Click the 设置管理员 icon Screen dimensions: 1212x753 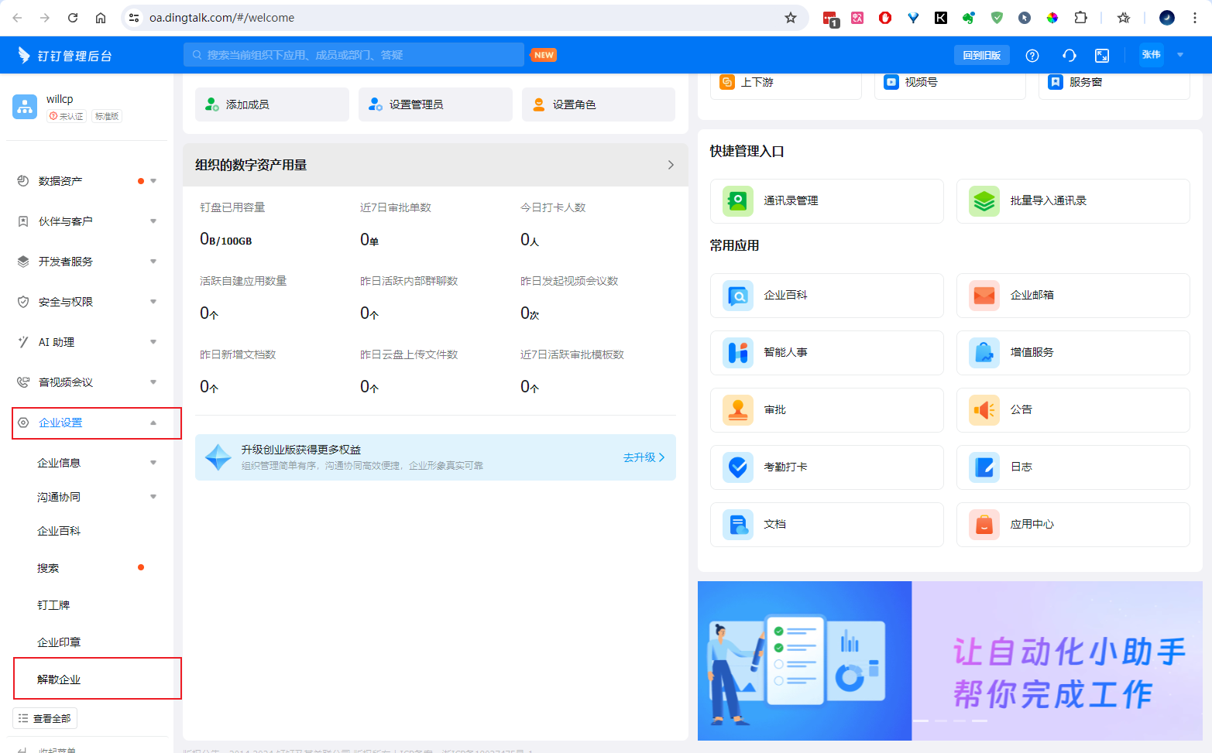375,104
